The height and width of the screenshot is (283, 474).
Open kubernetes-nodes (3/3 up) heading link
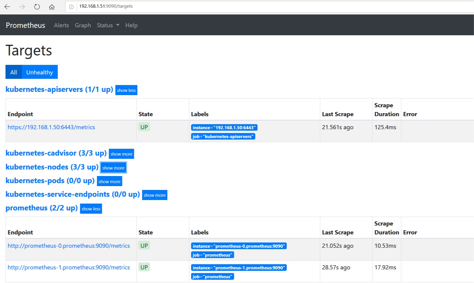[x=52, y=167]
